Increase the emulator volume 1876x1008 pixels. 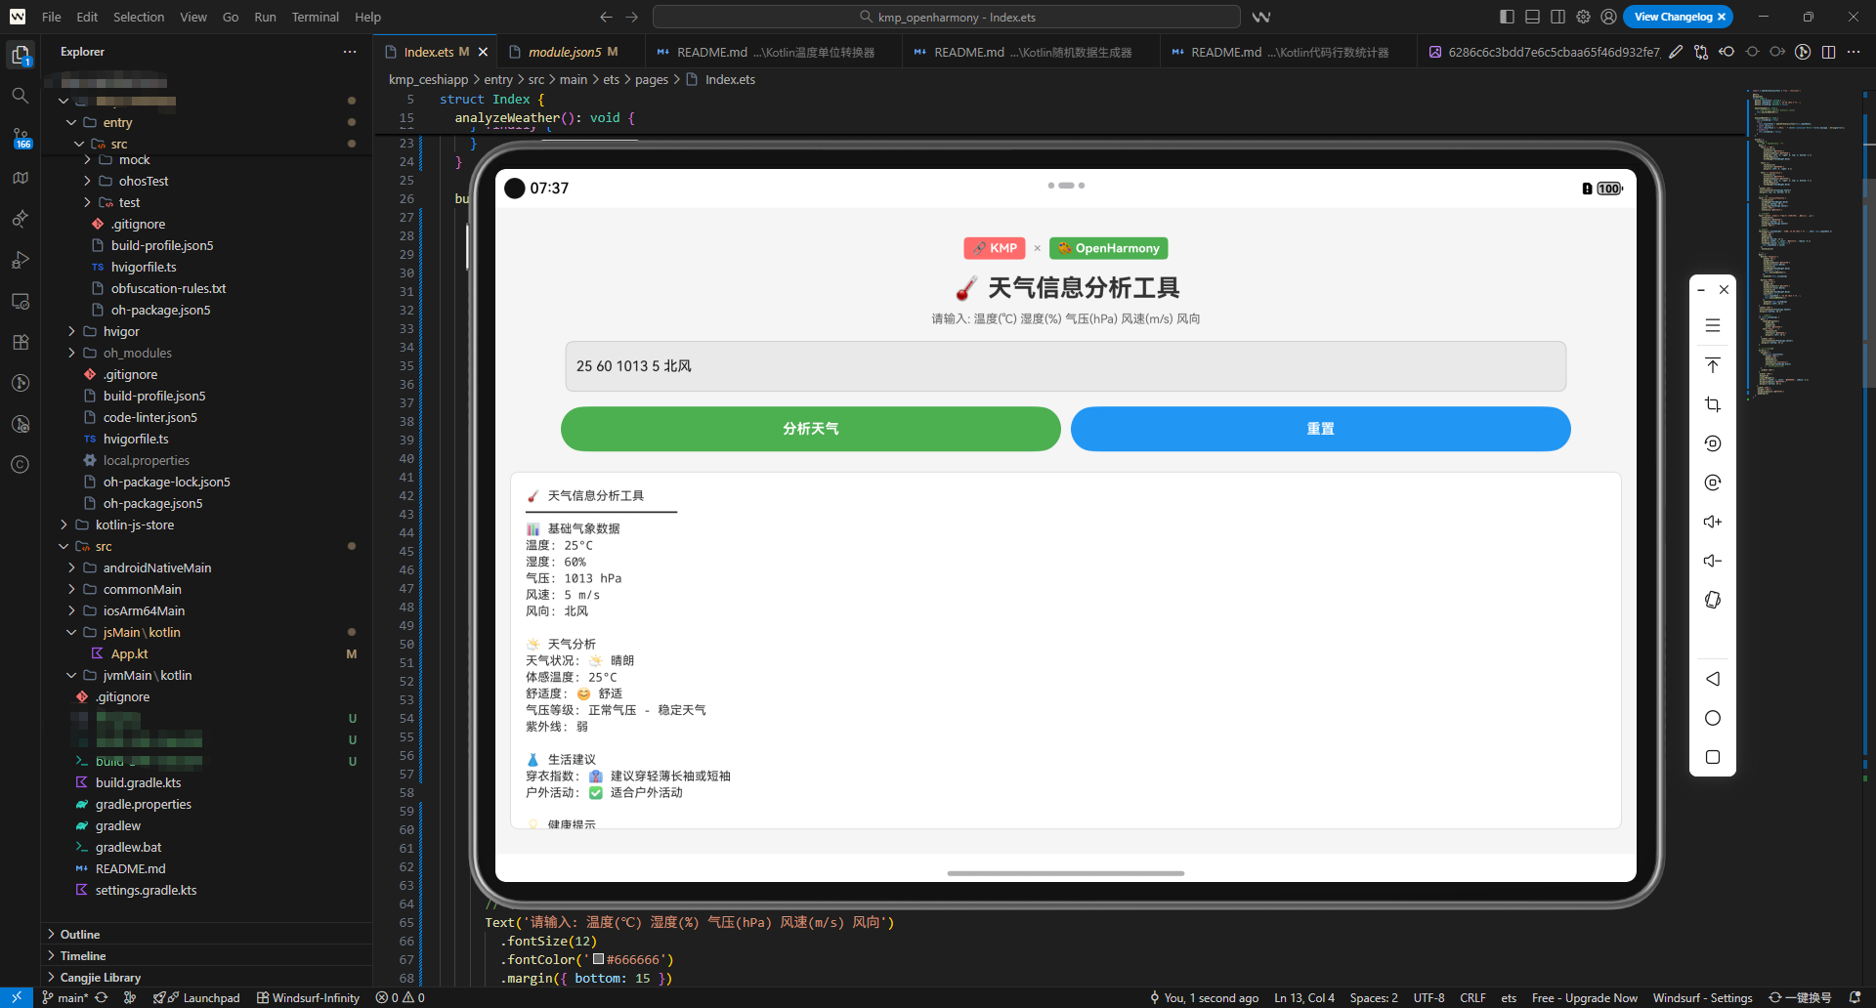1713,521
